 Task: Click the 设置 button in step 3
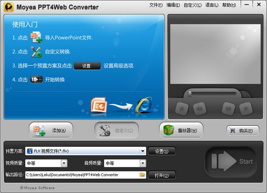tap(87, 66)
